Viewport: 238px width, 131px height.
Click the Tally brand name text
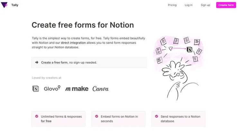coord(15,5)
